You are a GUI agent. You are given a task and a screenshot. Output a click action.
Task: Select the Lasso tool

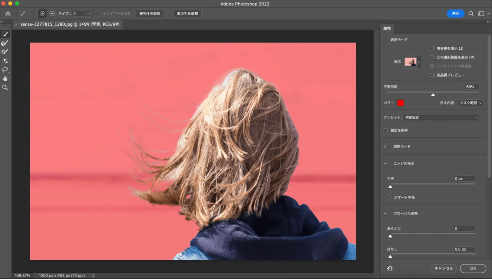5,69
